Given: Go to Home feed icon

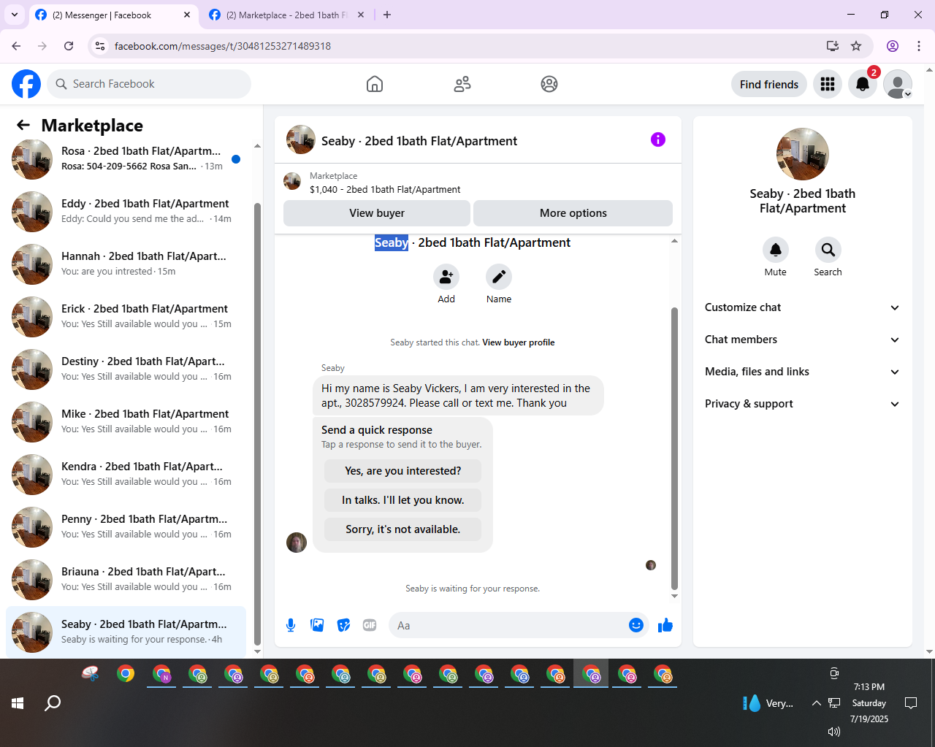Looking at the screenshot, I should pyautogui.click(x=375, y=84).
